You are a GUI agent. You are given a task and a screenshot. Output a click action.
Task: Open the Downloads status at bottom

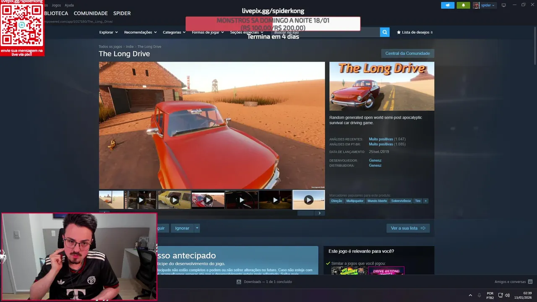click(x=264, y=282)
